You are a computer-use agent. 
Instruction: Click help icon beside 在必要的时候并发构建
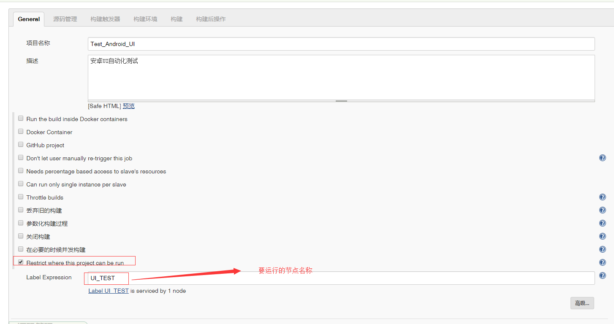click(x=603, y=249)
